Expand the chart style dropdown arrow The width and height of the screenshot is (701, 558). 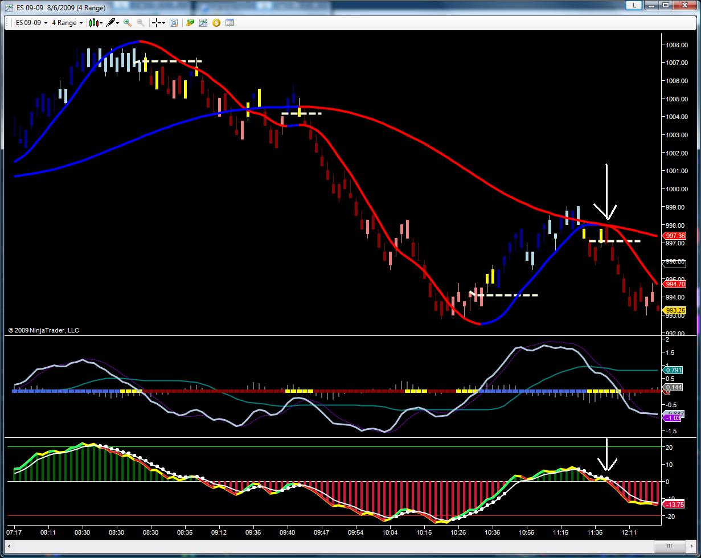(x=101, y=23)
